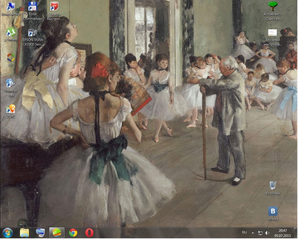Open the 2ГИС map shortcut
298x239 pixels.
click(11, 111)
